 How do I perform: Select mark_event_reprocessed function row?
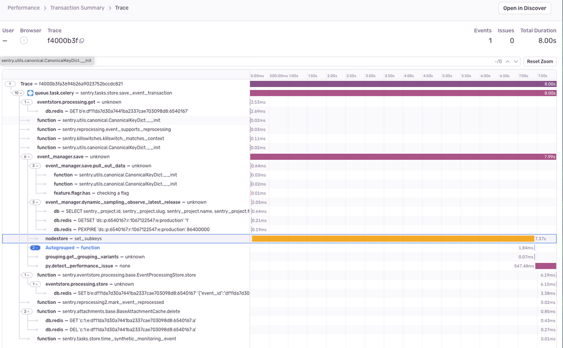279,303
